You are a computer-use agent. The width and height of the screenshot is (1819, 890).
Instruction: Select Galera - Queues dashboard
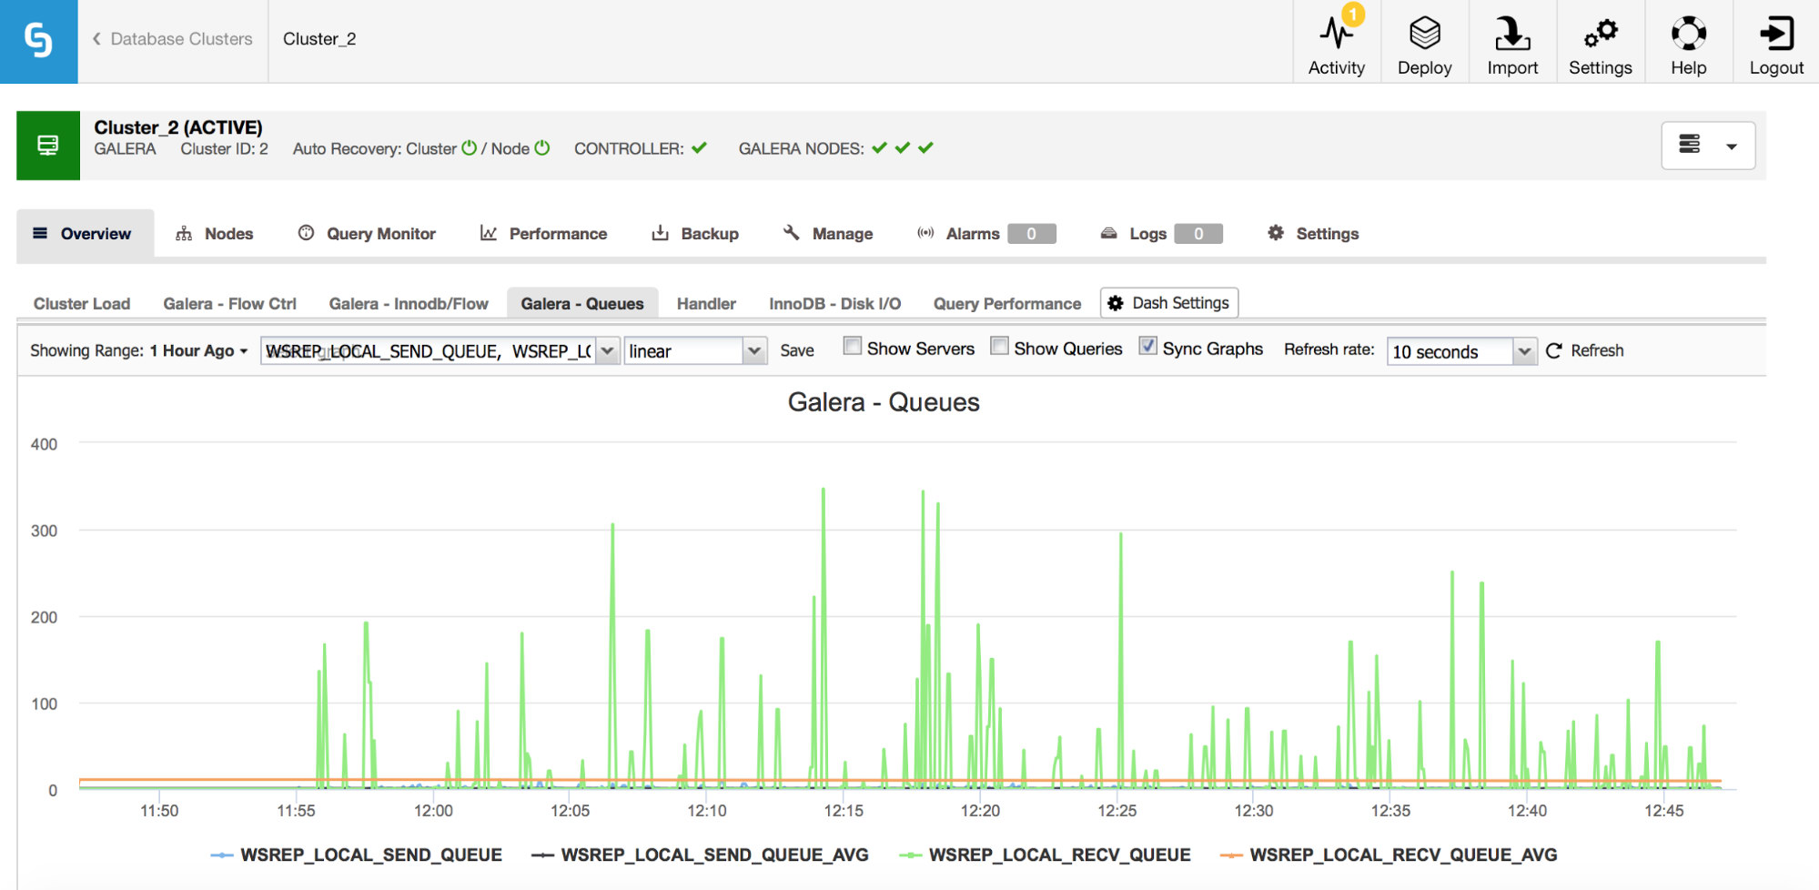(582, 304)
